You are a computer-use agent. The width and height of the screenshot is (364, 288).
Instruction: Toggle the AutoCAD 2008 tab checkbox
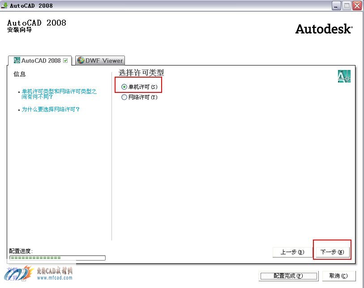click(65, 61)
